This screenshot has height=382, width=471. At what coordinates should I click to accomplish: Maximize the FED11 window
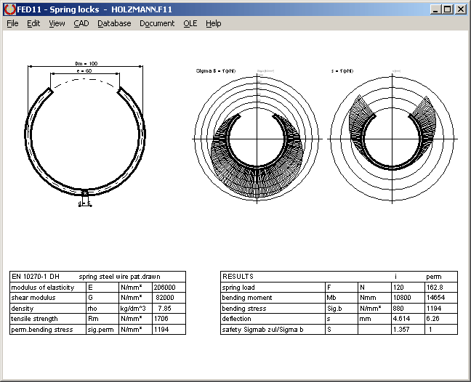point(447,9)
